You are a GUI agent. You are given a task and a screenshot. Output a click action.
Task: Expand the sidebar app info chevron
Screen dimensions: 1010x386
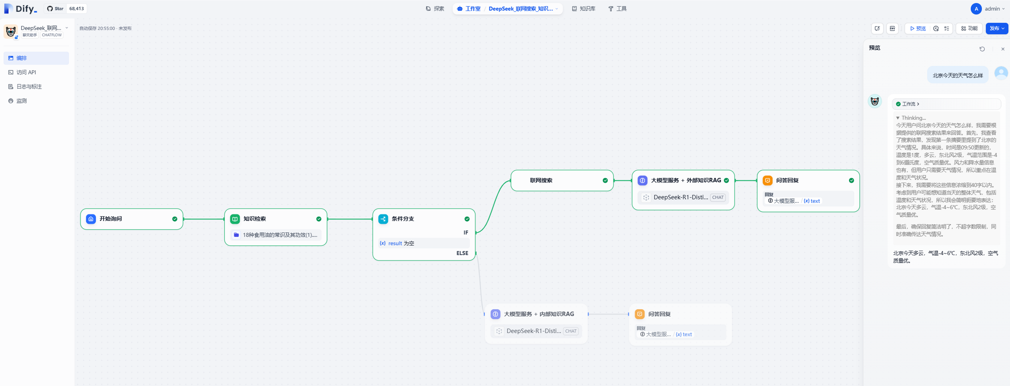point(67,28)
